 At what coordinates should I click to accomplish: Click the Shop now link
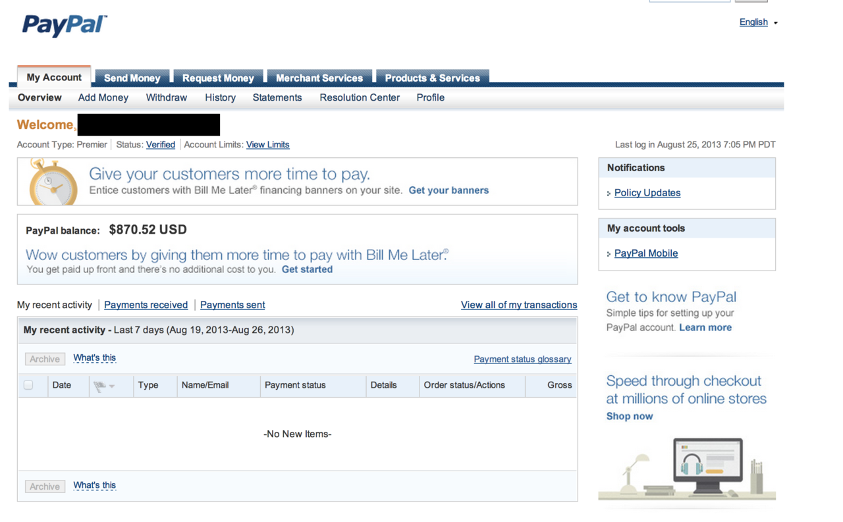[630, 416]
